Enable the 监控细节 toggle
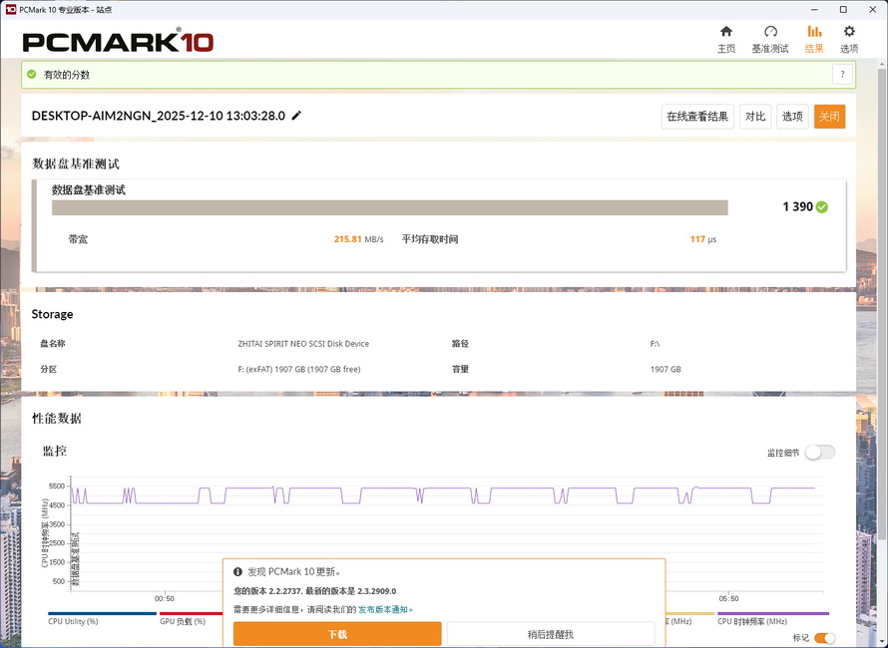This screenshot has height=648, width=888. click(820, 452)
